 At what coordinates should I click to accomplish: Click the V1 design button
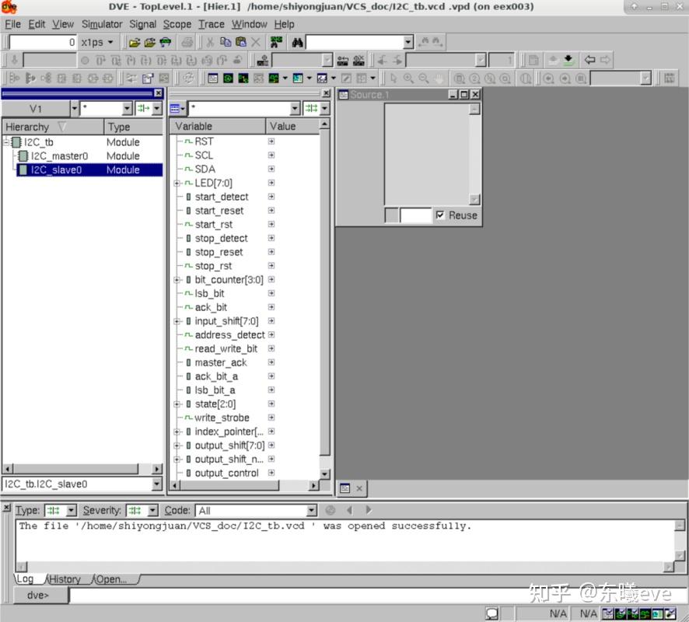[x=36, y=108]
